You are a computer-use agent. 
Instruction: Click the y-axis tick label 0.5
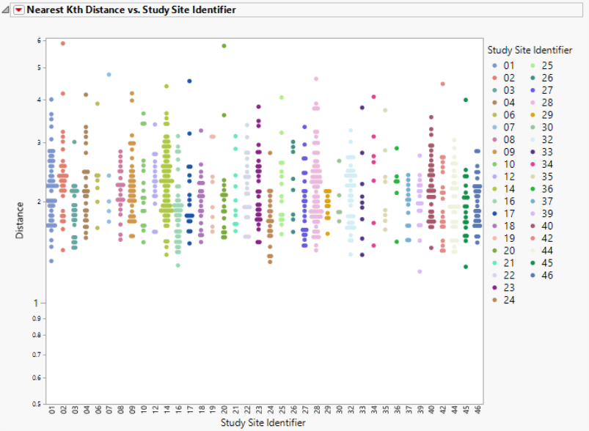[x=37, y=404]
